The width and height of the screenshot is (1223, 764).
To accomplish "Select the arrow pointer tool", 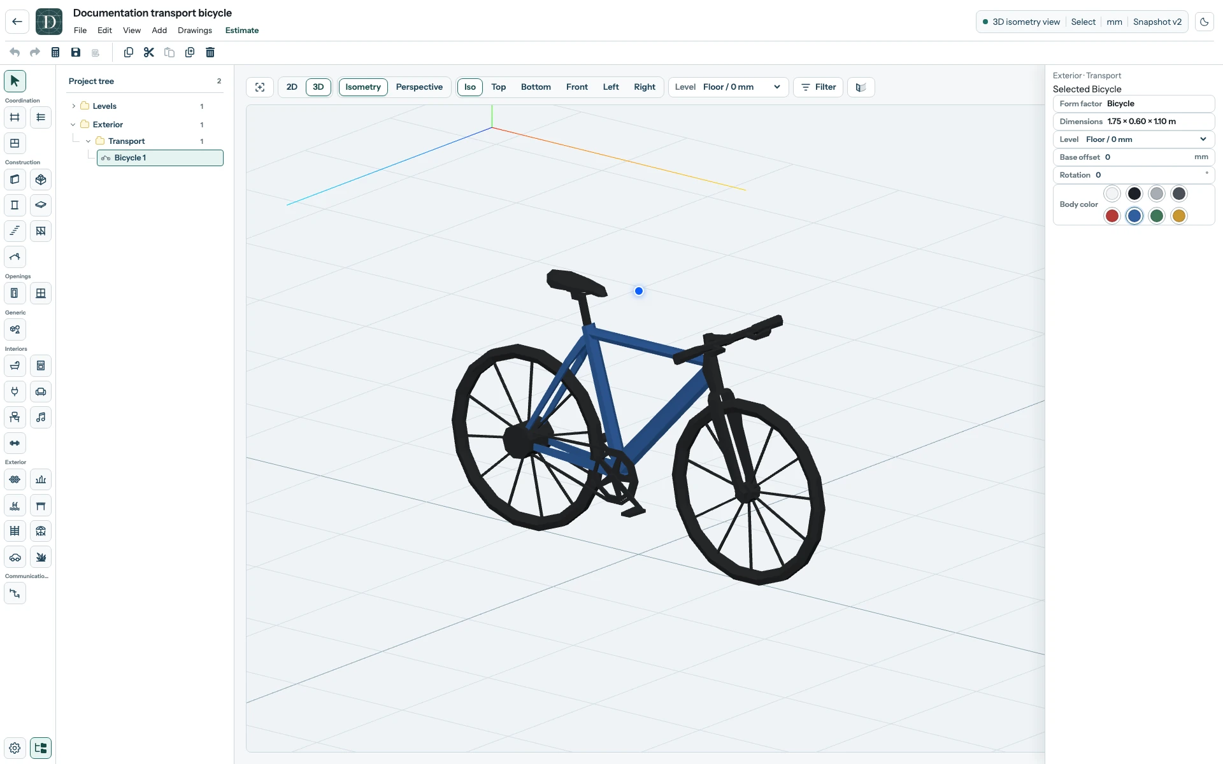I will 15,81.
